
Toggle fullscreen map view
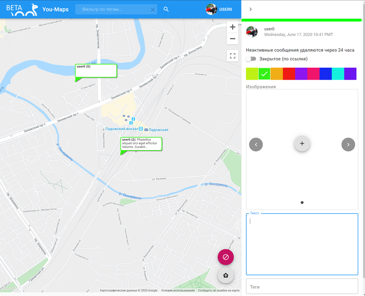click(x=233, y=56)
